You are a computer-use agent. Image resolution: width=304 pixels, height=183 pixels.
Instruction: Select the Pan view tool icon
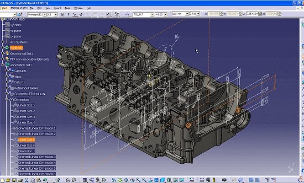click(126, 180)
